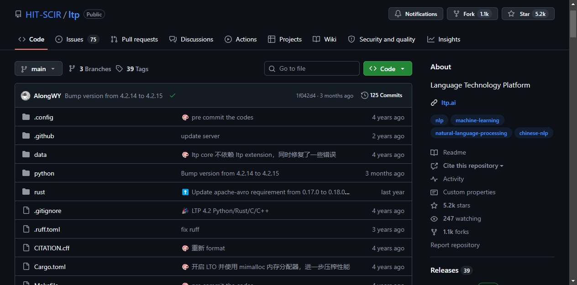Click the .gitignore file icon

[26, 211]
